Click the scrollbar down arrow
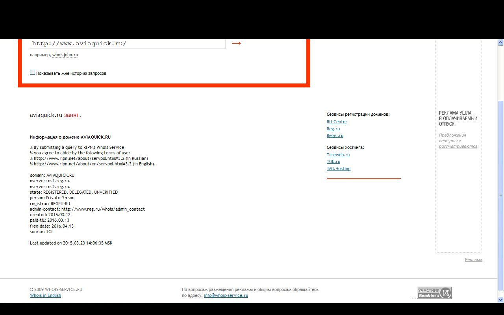The image size is (504, 315). (x=501, y=300)
